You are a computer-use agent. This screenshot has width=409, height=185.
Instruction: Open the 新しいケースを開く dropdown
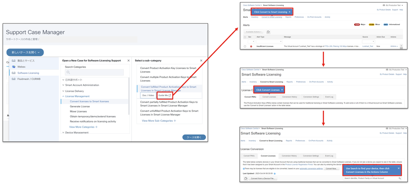25,52
